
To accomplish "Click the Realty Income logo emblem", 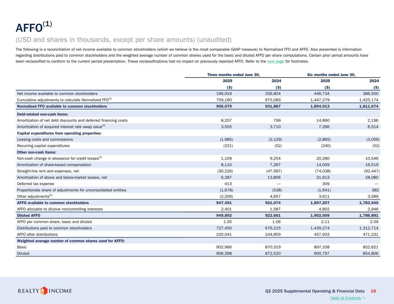I will [x=44, y=291].
